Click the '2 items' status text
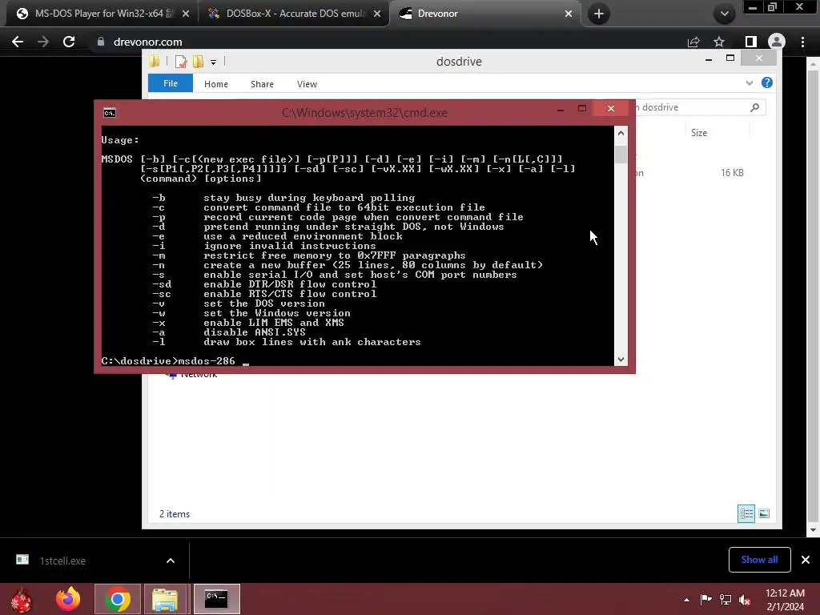 click(175, 514)
